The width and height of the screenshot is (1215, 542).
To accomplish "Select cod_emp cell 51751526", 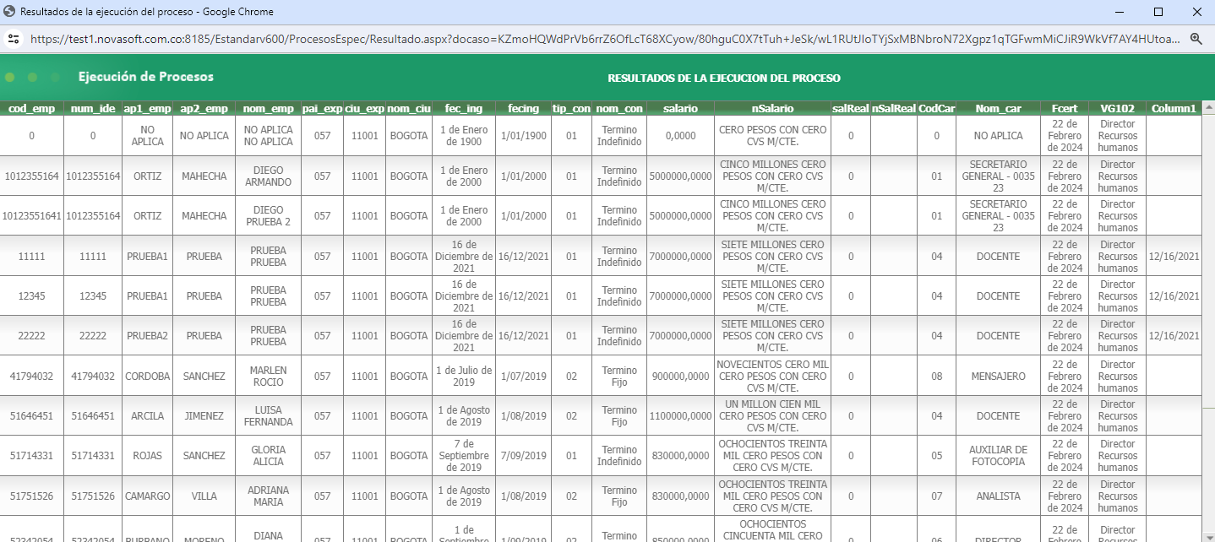I will click(x=32, y=496).
